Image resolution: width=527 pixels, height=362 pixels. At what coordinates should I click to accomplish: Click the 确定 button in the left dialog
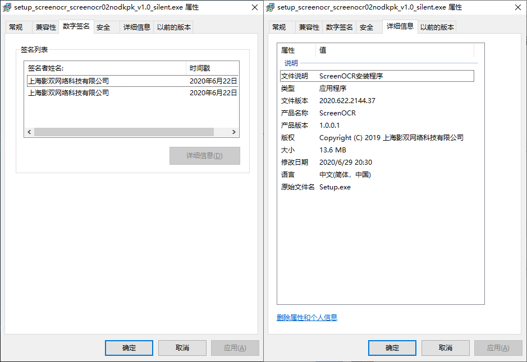129,347
